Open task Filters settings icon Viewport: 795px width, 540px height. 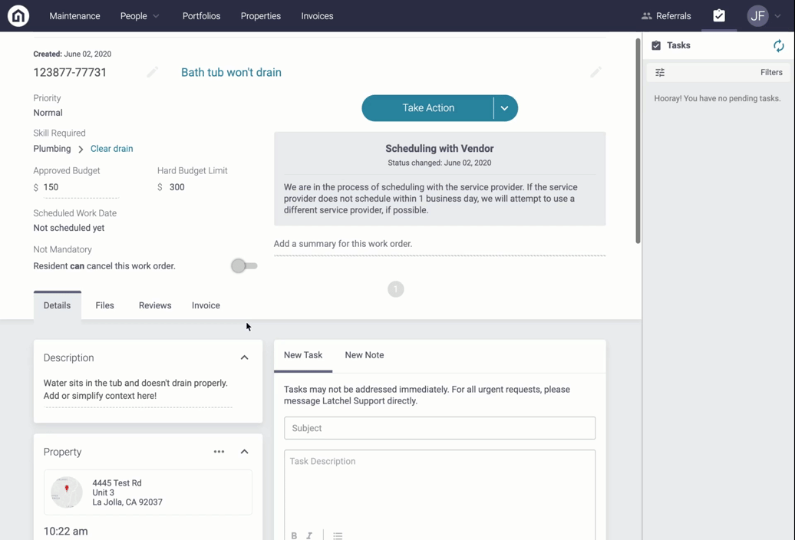pyautogui.click(x=660, y=73)
